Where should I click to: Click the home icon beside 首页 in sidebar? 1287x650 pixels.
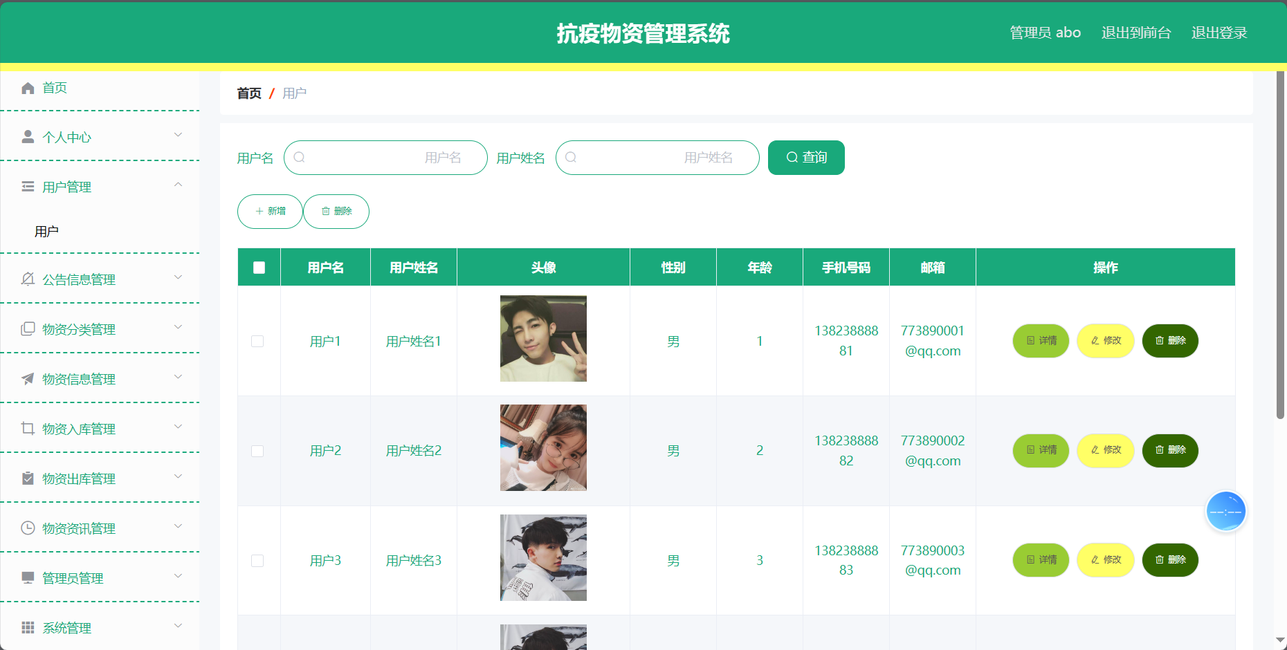(x=28, y=88)
